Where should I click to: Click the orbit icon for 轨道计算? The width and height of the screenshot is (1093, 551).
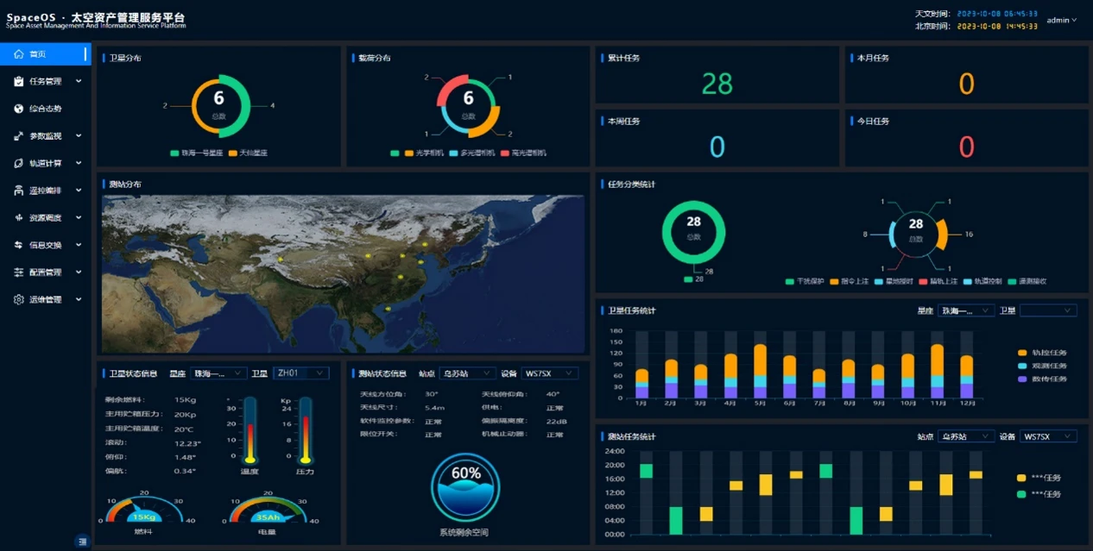pos(19,163)
